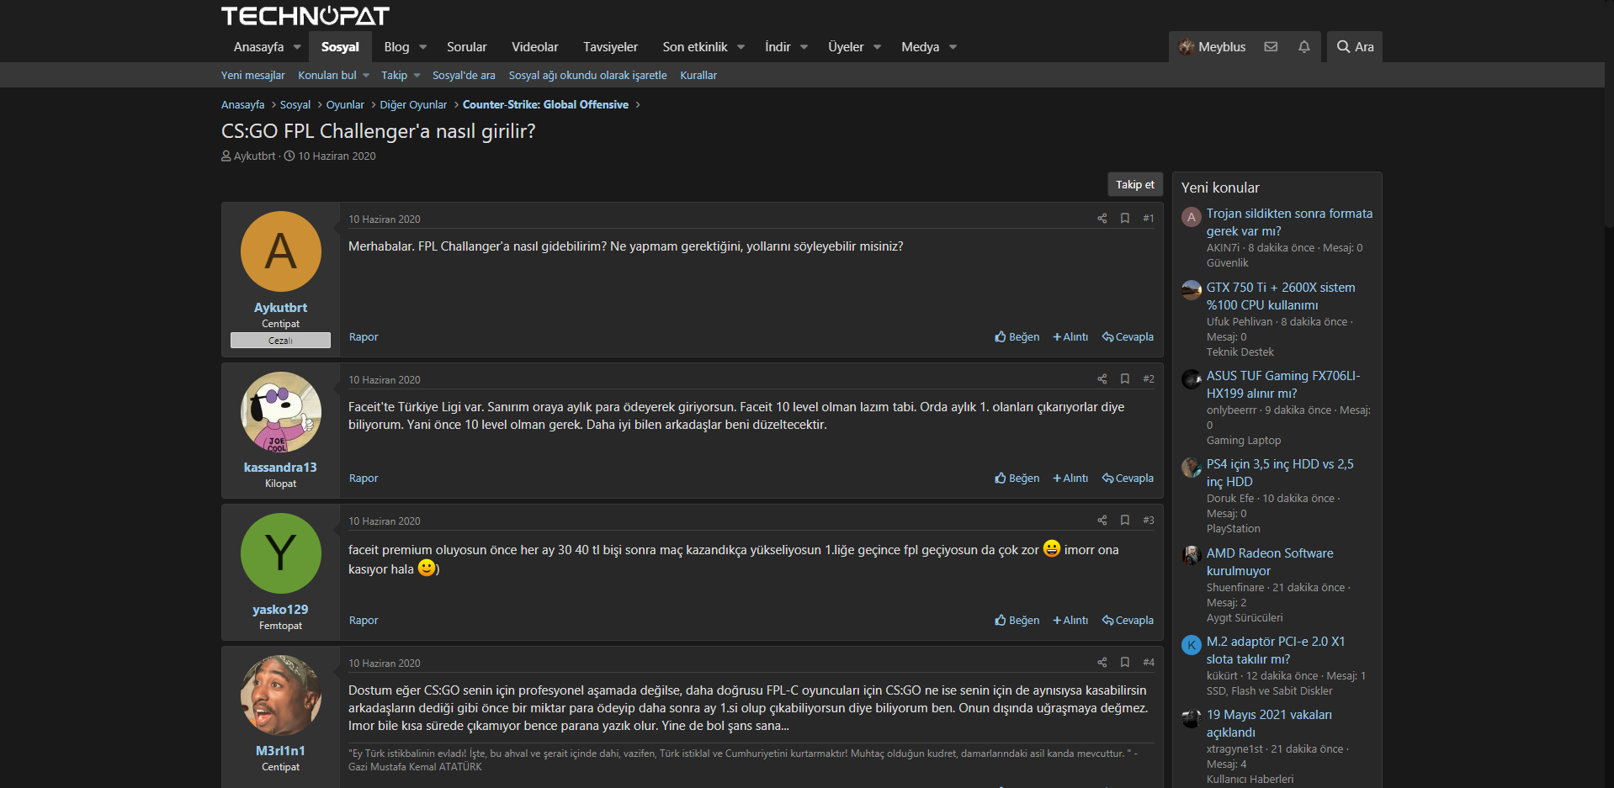
Task: Open yasko129's green Y avatar
Action: click(x=281, y=553)
